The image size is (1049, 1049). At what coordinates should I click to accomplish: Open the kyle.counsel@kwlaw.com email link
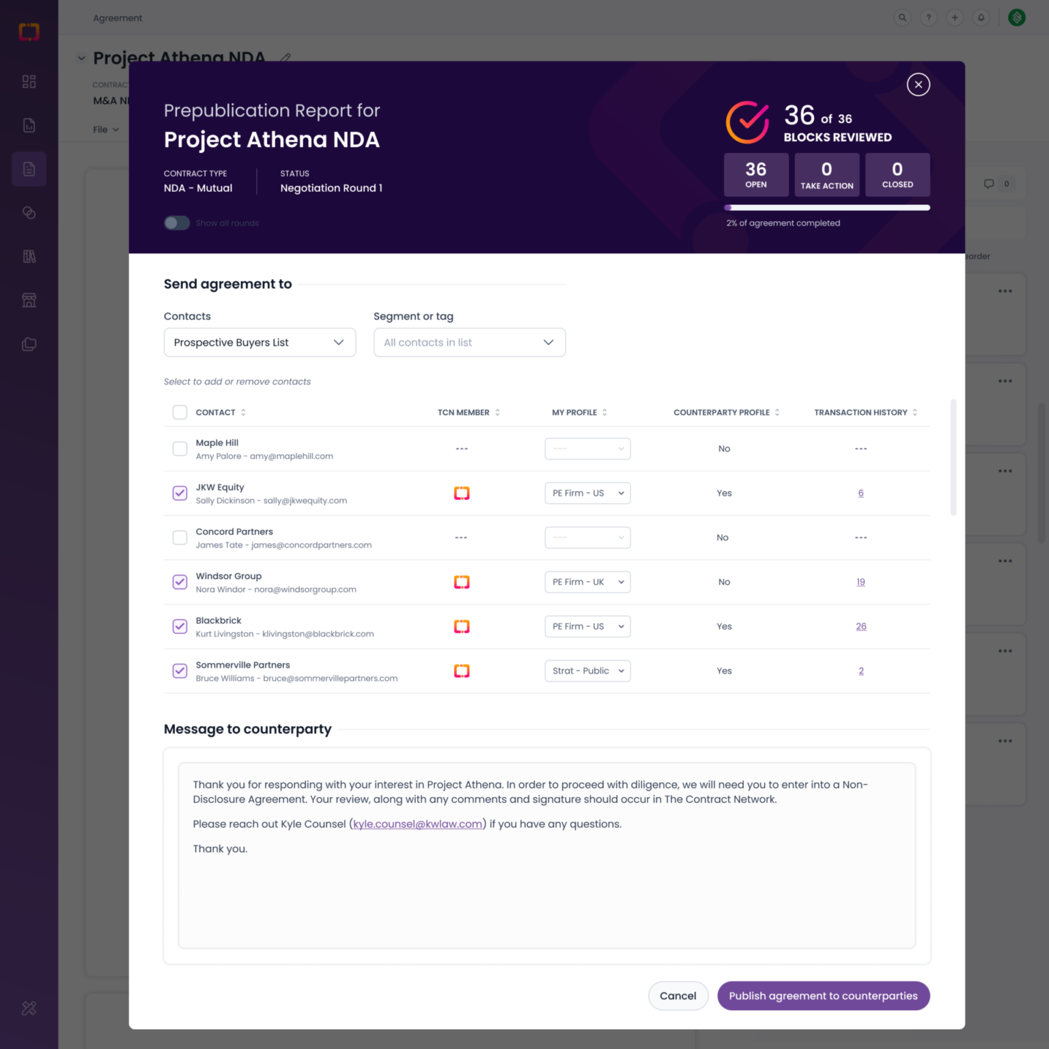click(417, 824)
